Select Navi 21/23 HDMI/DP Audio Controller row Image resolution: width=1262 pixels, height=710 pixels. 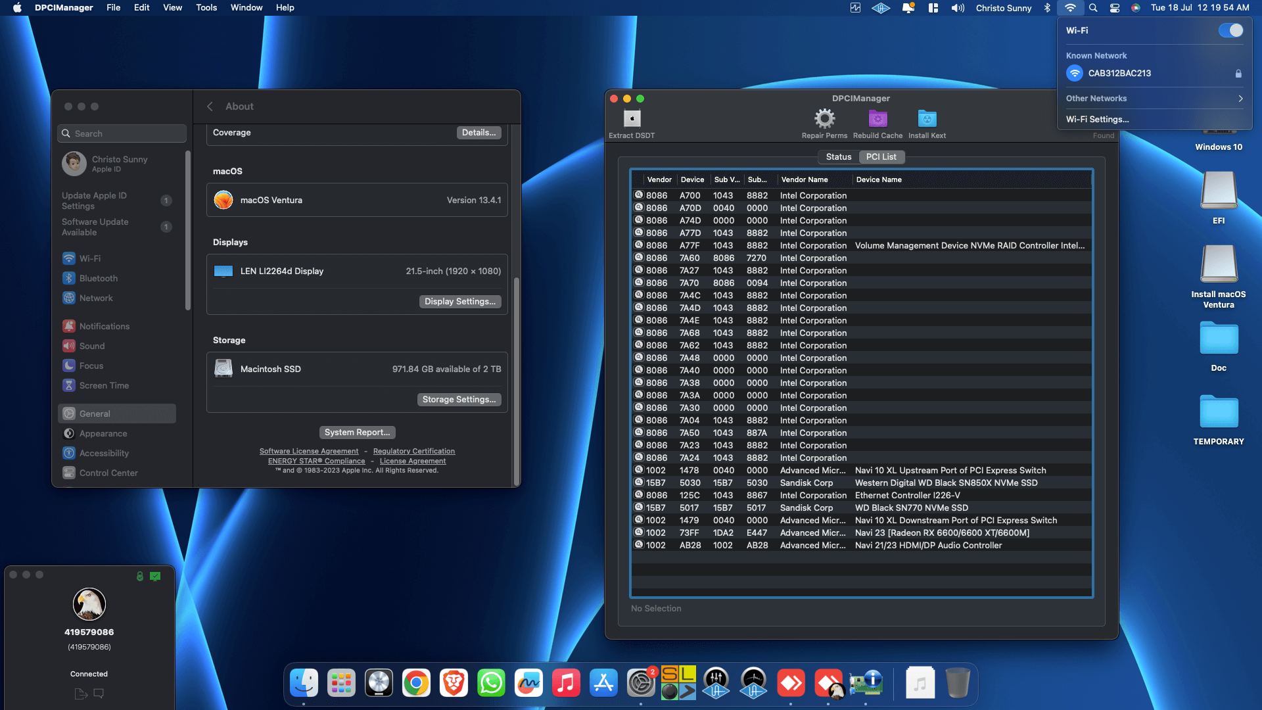click(x=862, y=546)
